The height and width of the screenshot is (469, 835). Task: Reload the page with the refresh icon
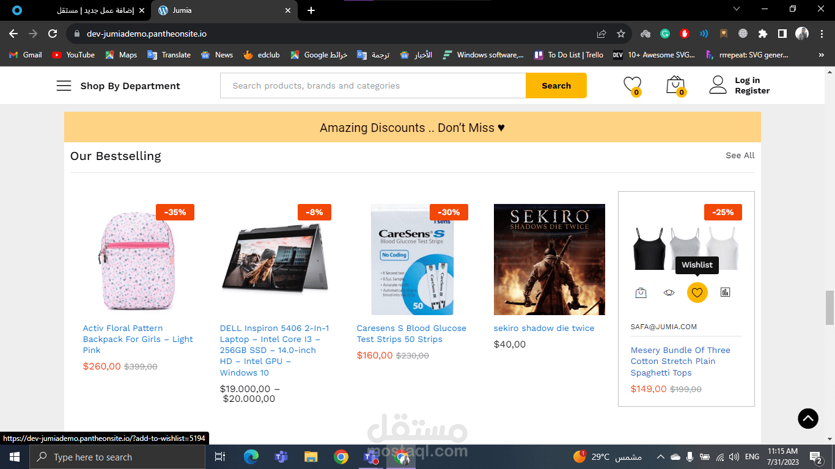click(53, 34)
